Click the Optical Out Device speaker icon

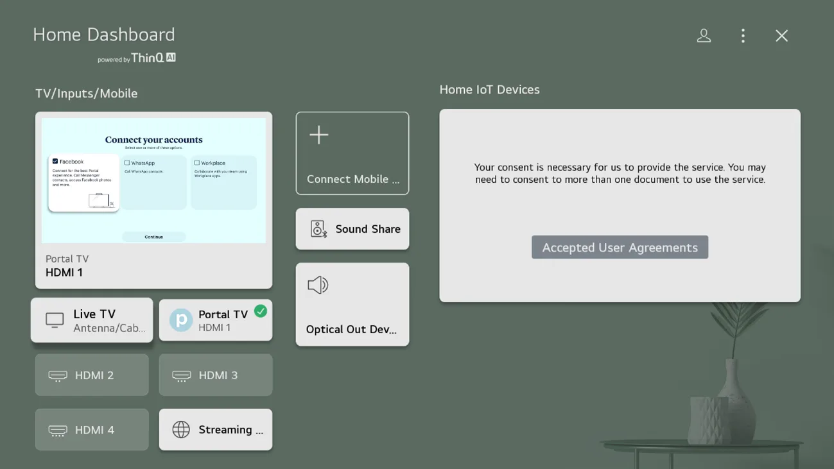pos(318,285)
